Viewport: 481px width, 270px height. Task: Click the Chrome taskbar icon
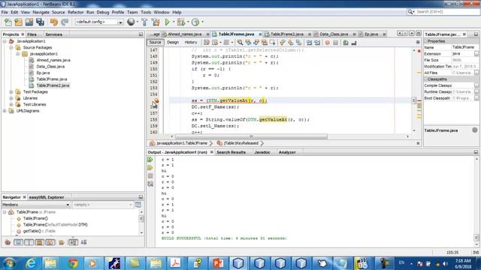(x=73, y=263)
